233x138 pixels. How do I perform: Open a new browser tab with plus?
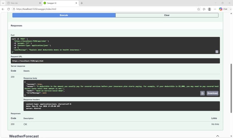pos(82,3)
